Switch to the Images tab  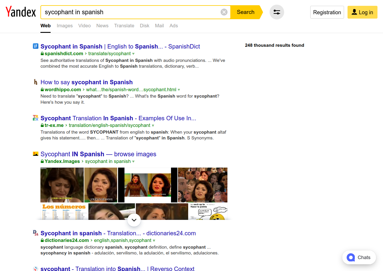click(65, 26)
